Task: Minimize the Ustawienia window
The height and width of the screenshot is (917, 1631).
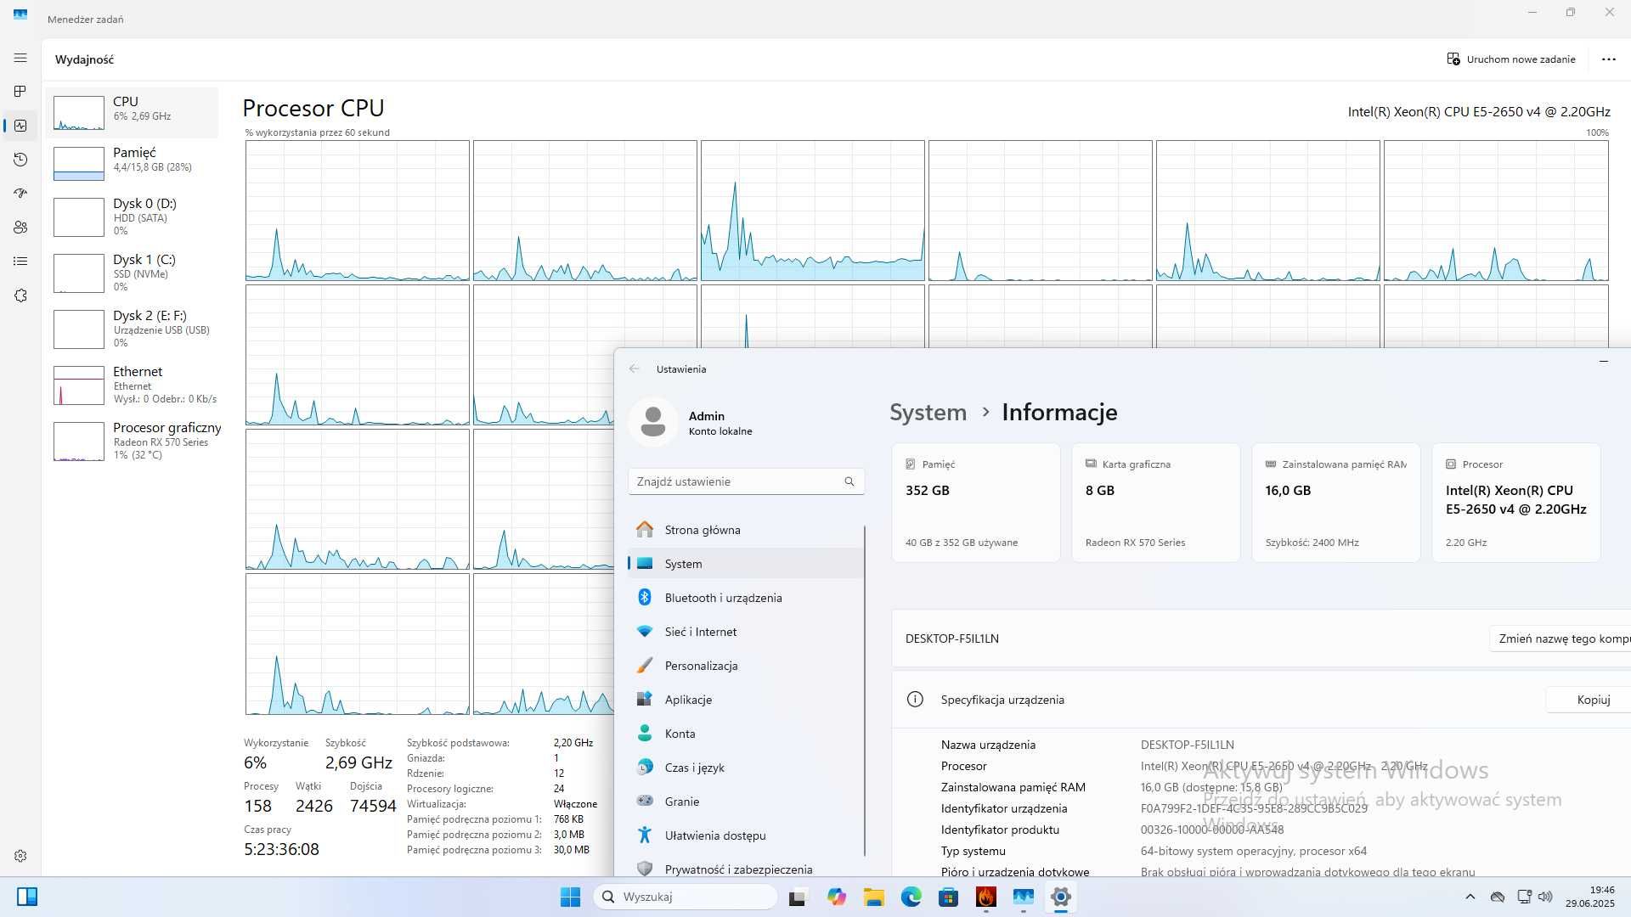Action: click(1604, 362)
